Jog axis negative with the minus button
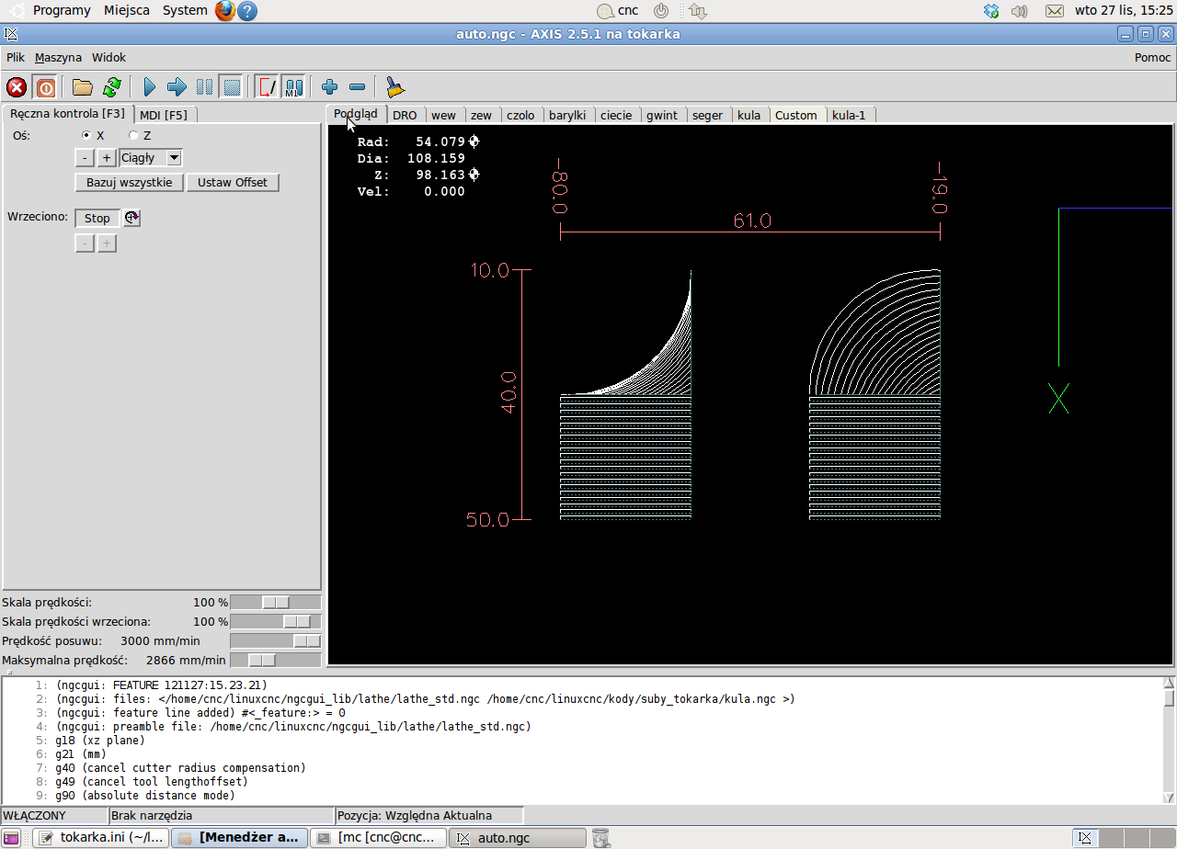 click(x=84, y=158)
